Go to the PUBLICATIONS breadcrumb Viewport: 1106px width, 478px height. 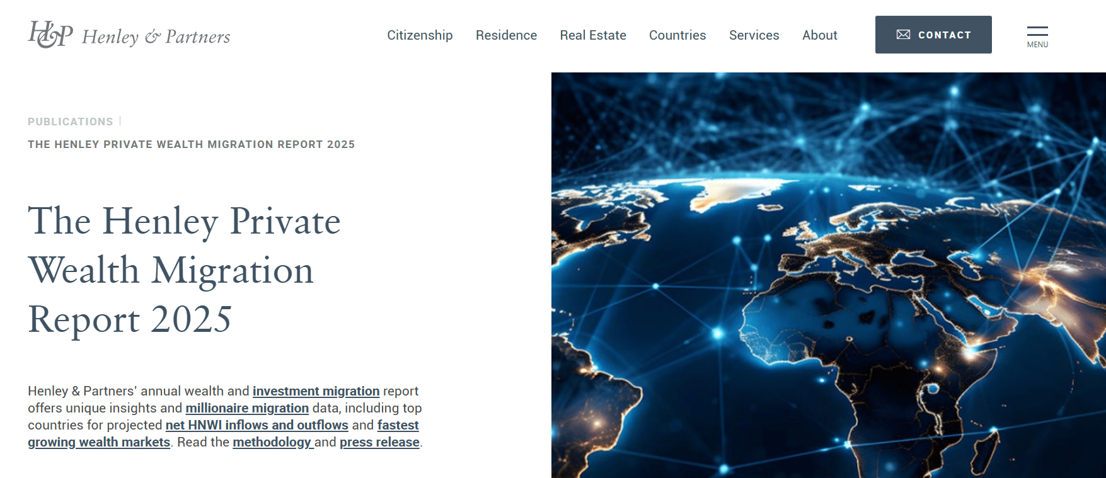click(x=71, y=122)
